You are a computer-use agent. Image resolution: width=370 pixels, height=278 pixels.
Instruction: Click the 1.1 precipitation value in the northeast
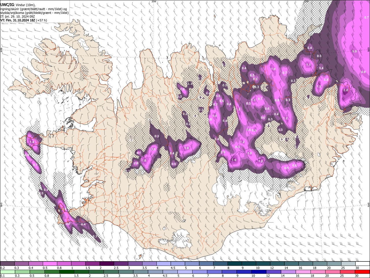point(308,65)
